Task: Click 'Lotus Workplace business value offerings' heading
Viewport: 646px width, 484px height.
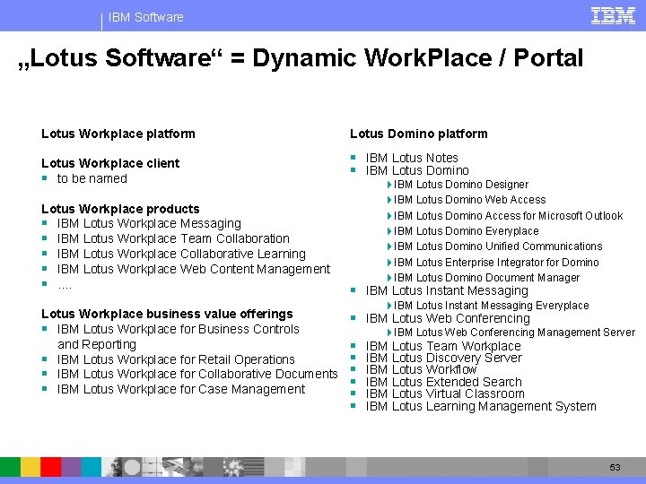Action: tap(167, 314)
